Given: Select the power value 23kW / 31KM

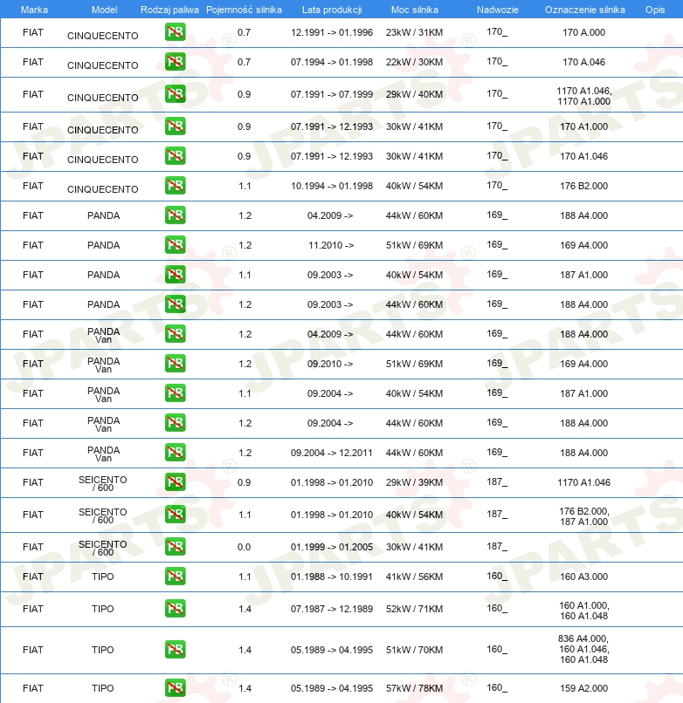Looking at the screenshot, I should 414,32.
